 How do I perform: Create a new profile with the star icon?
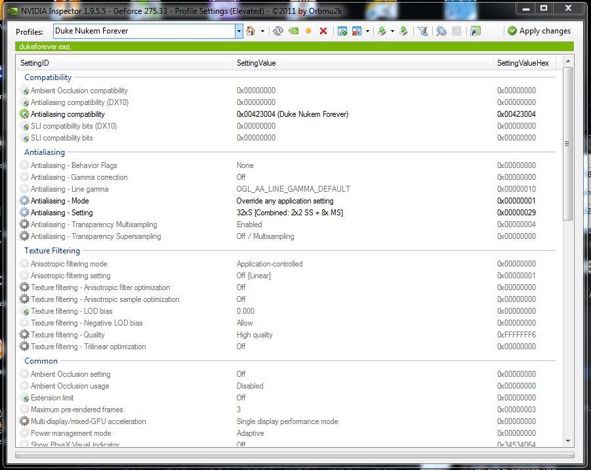308,31
